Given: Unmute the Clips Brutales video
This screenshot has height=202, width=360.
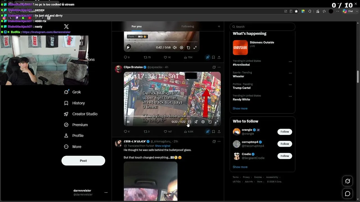Looking at the screenshot, I should coord(196,122).
